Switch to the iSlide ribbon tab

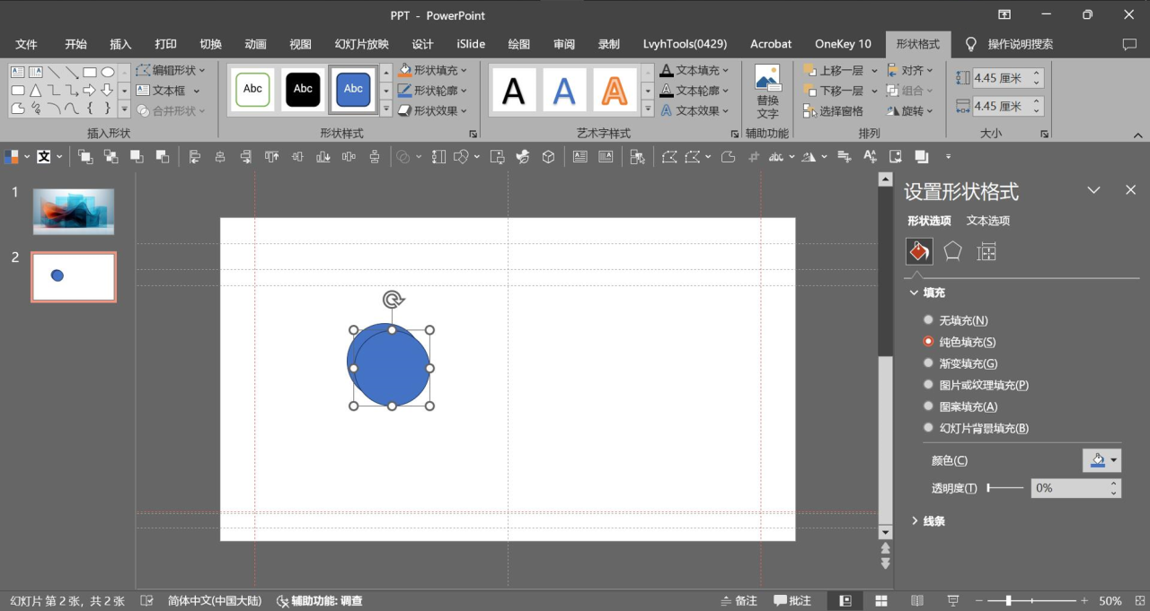[x=471, y=44]
